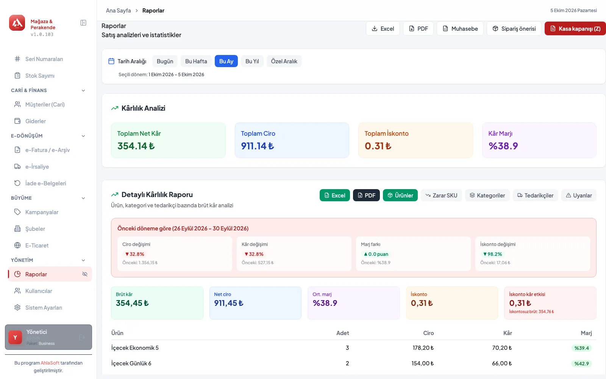Open Seri Numaraları hash icon
This screenshot has height=379, width=606.
point(17,59)
